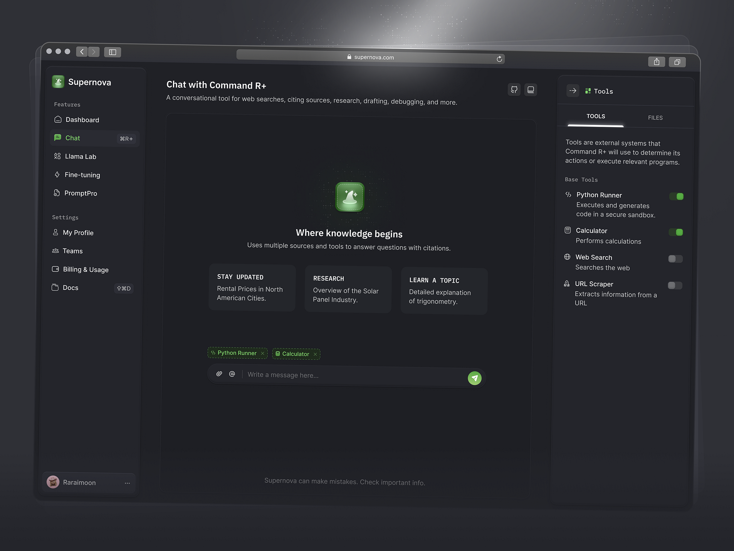This screenshot has height=551, width=734.
Task: Click the Rental Prices in North American Cities suggestion
Action: tap(252, 288)
